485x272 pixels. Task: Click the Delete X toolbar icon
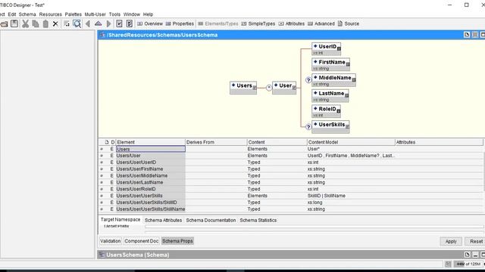(x=55, y=23)
